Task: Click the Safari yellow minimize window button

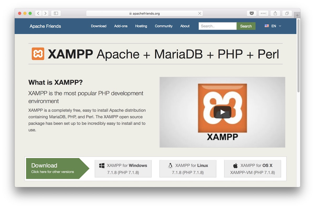Action: click(x=25, y=13)
